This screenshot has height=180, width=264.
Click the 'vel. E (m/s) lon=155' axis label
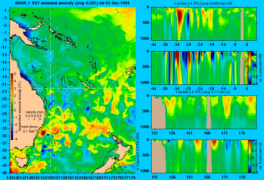(260, 68)
